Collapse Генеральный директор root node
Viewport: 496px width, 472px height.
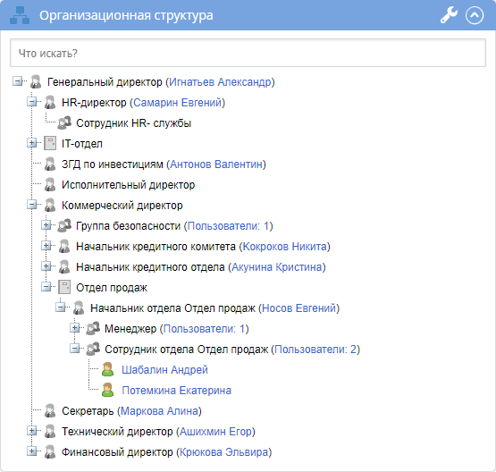click(x=17, y=81)
